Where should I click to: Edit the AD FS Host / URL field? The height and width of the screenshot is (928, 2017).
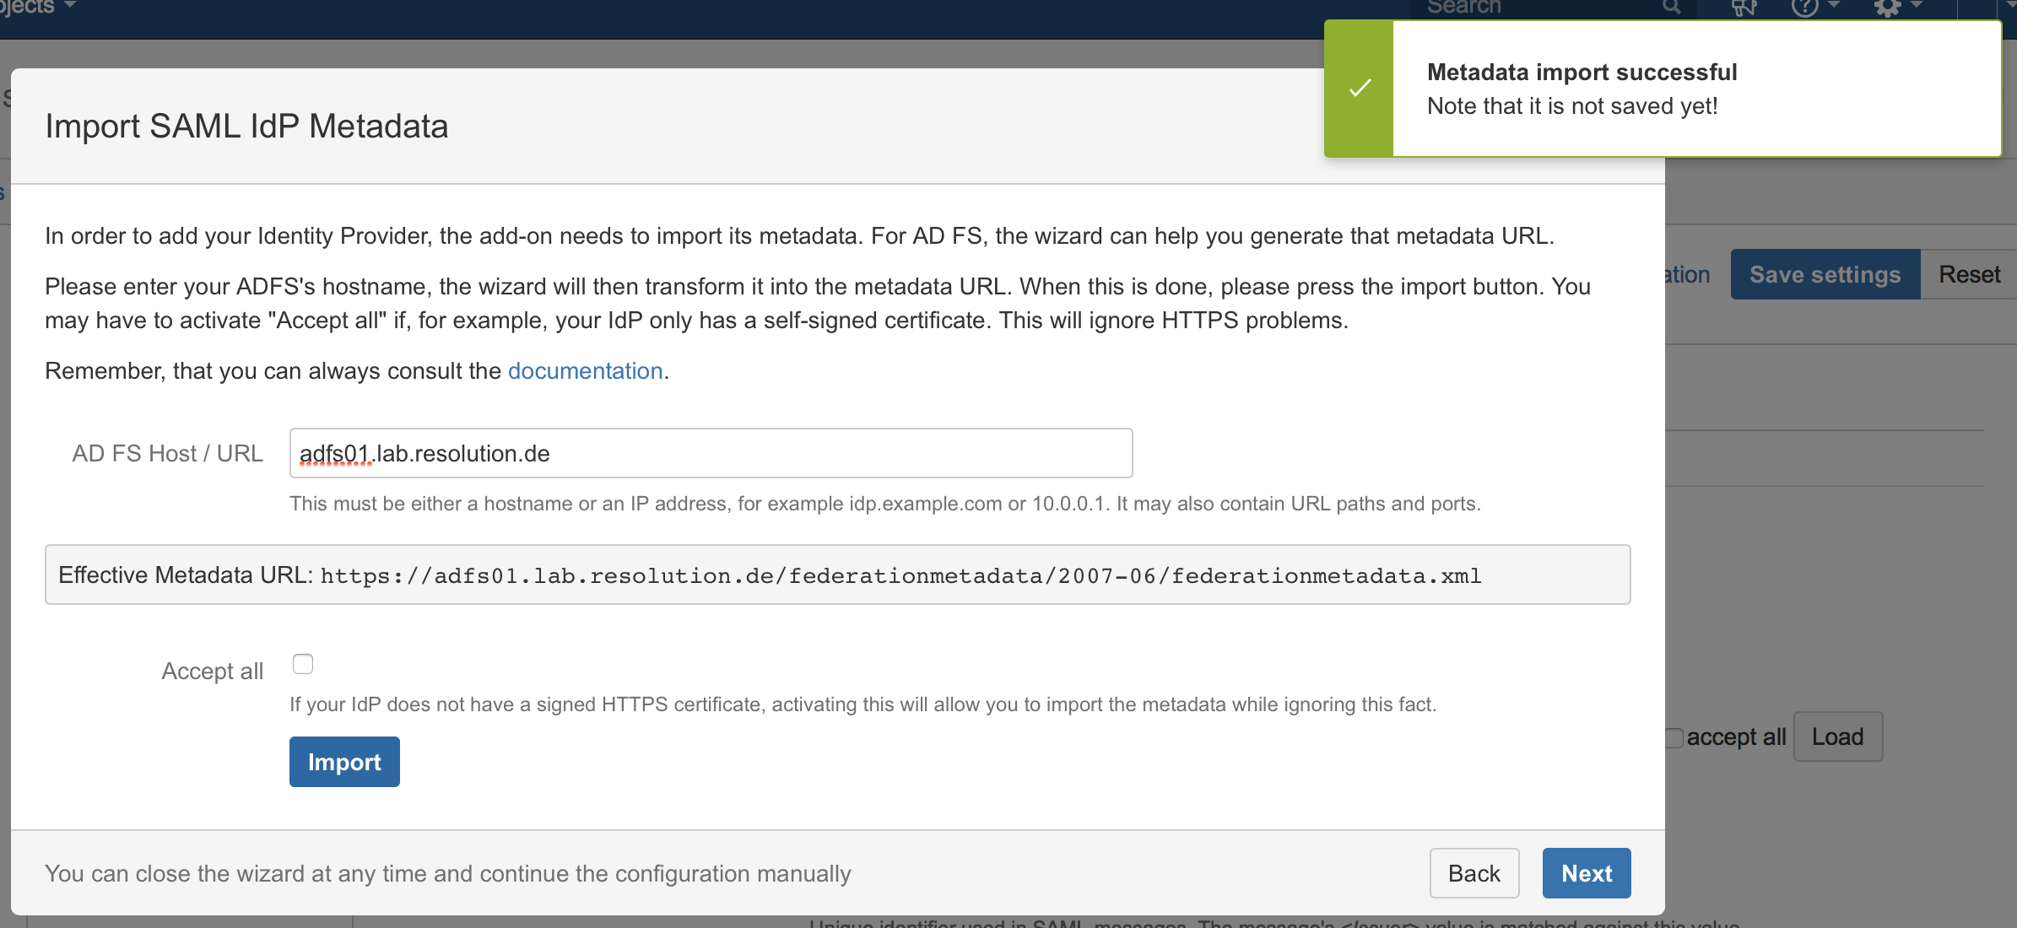point(711,453)
